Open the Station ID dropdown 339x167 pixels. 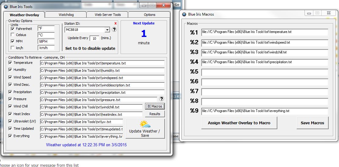tap(107, 30)
